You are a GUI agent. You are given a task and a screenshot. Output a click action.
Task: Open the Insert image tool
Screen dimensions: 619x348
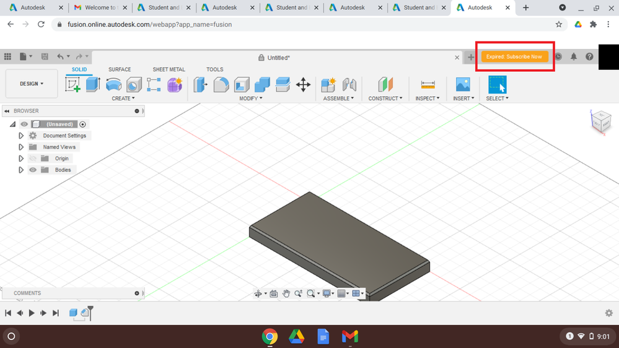pyautogui.click(x=463, y=84)
